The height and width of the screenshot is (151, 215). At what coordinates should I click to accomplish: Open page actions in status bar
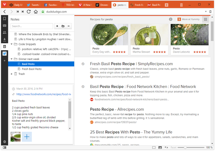click(166, 147)
